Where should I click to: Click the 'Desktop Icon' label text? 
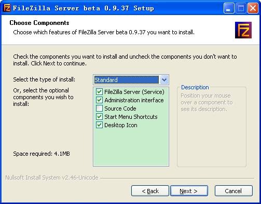[x=121, y=125]
